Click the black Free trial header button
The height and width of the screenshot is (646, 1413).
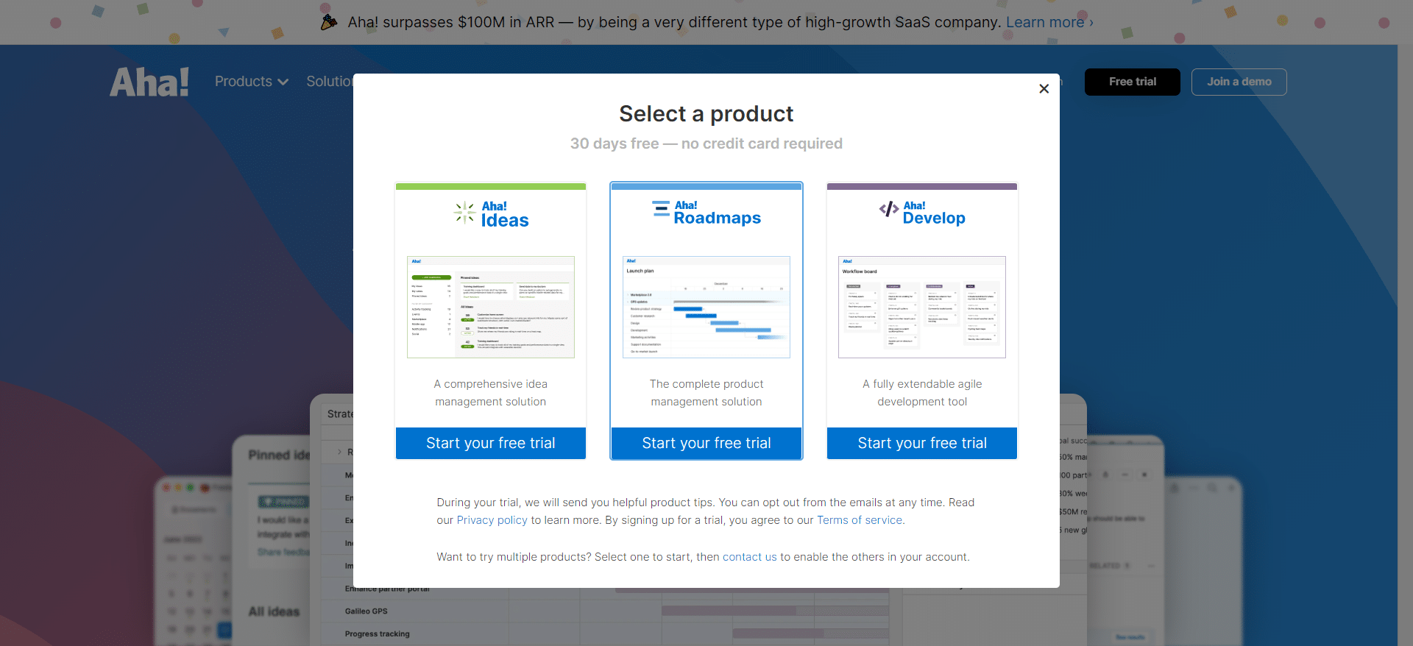1132,82
